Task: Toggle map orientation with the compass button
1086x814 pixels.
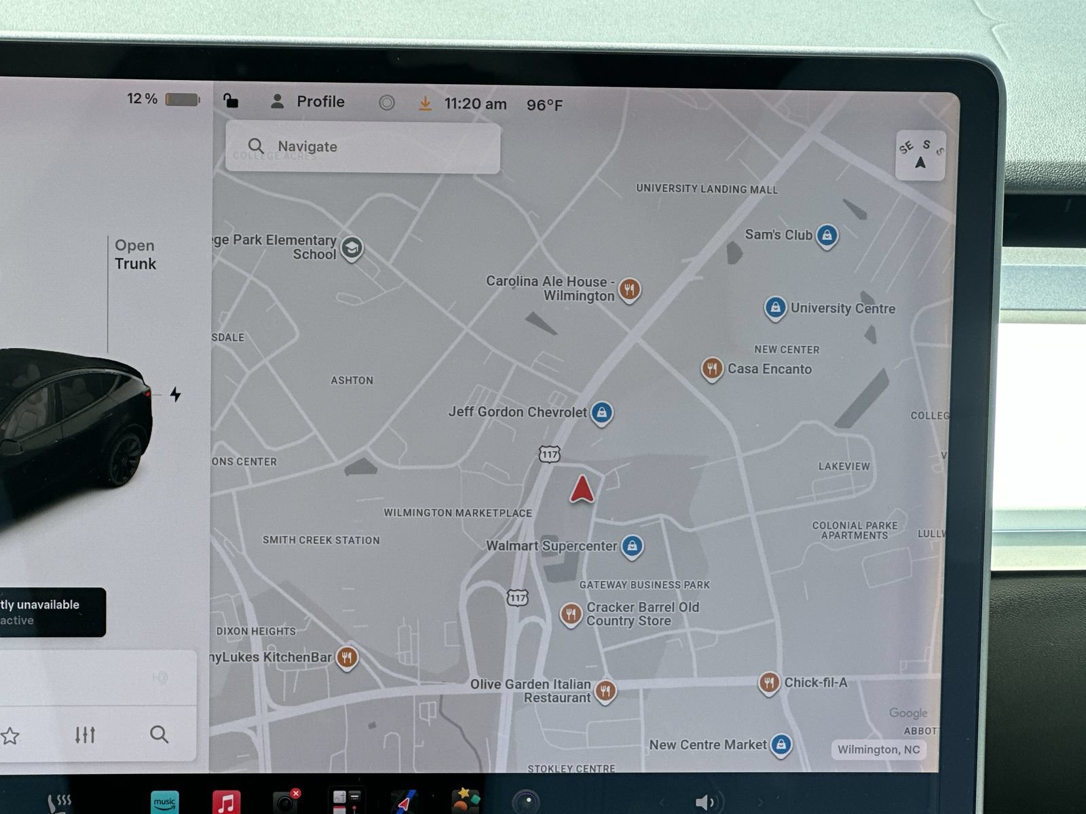Action: tap(920, 155)
